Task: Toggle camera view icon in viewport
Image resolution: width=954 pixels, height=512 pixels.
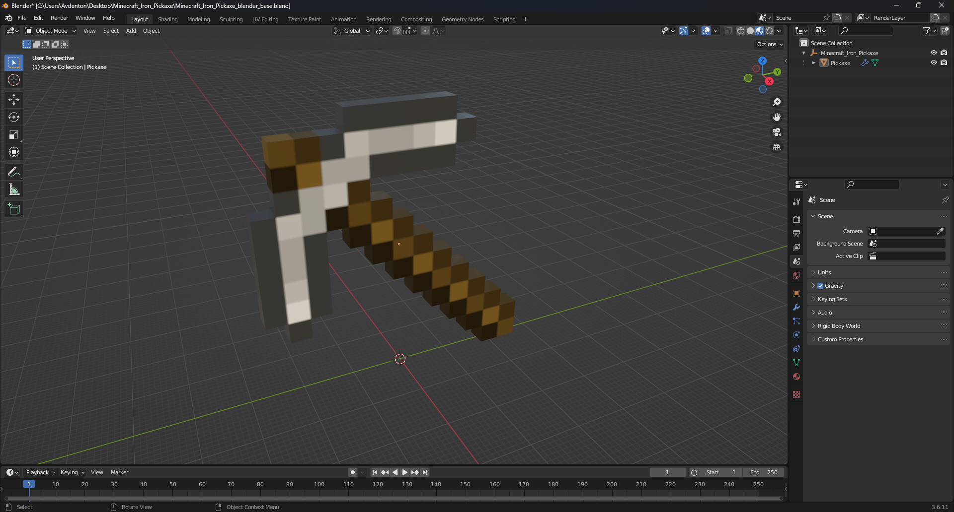Action: [777, 132]
